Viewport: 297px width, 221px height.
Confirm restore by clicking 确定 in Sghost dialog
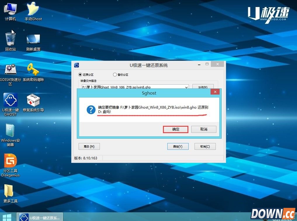pos(175,129)
